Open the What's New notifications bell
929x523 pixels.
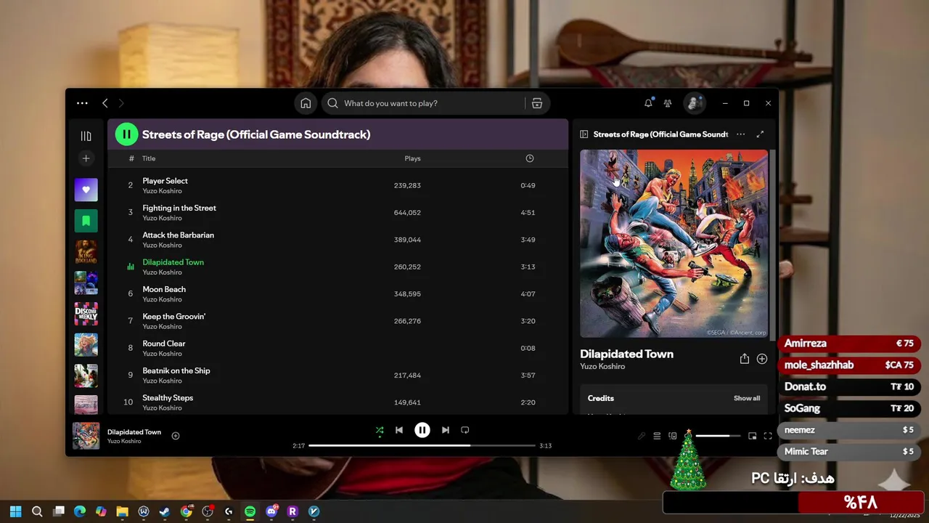tap(648, 103)
